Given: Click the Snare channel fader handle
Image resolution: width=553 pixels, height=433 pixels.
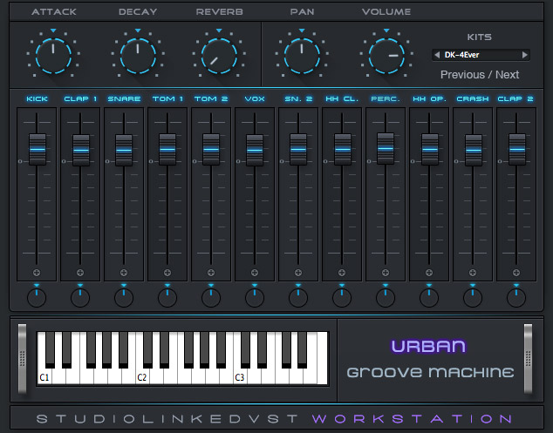Looking at the screenshot, I should click(x=124, y=150).
